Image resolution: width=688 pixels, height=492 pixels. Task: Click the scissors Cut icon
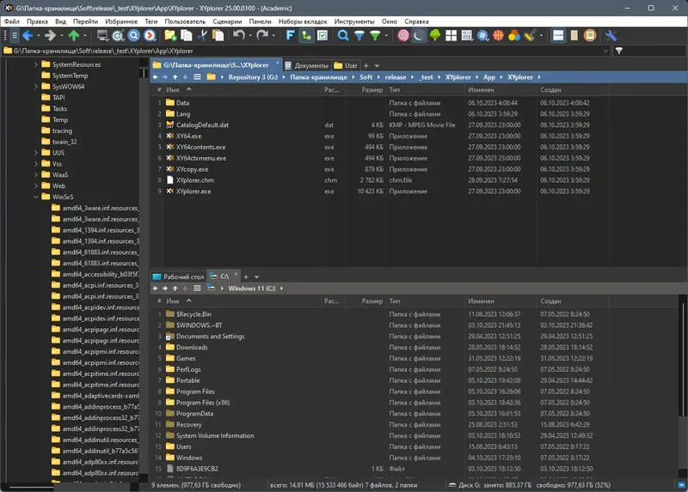tap(201, 36)
